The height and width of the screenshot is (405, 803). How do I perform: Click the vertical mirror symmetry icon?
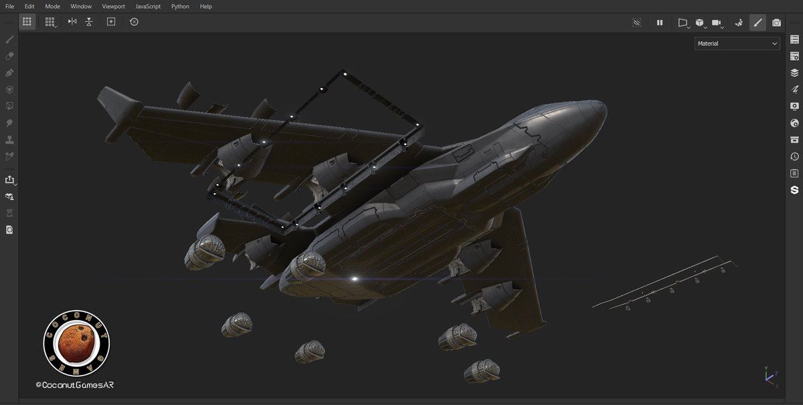click(89, 22)
